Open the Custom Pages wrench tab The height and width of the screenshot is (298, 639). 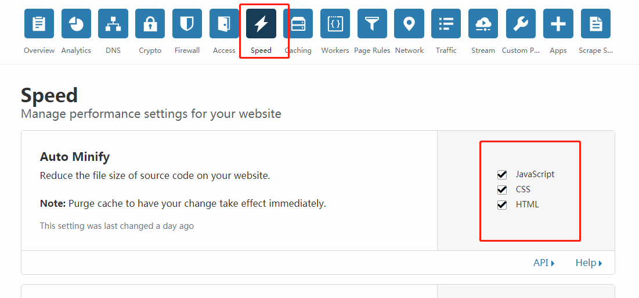(521, 24)
